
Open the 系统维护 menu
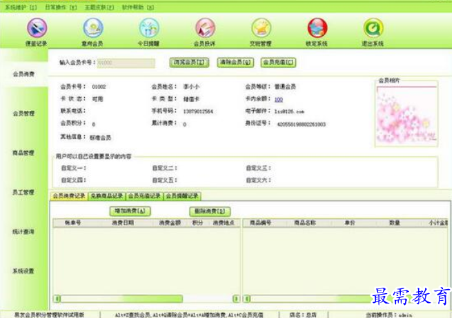21,7
